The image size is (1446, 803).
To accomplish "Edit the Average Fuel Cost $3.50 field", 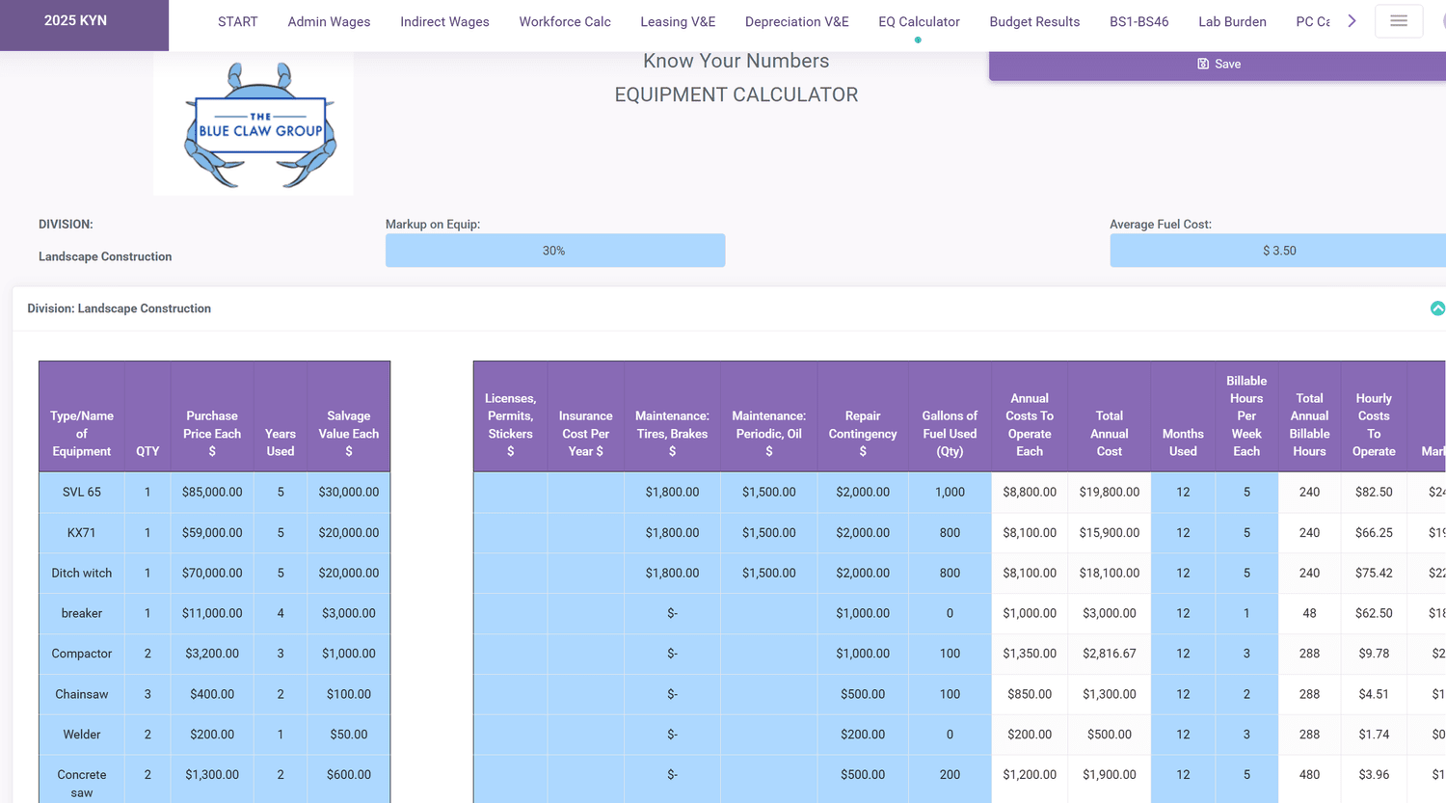I will (1278, 251).
